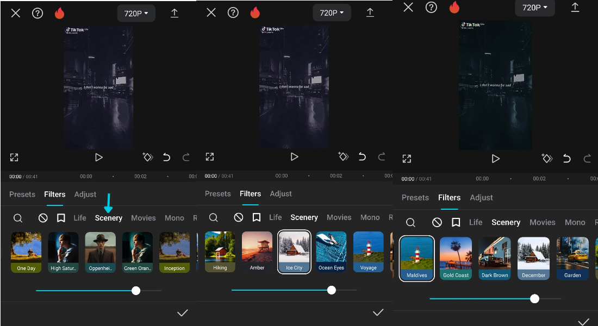Screen dimensions: 598x326
Task: Open saved filters bookmark in Ice City screen
Action: [x=257, y=217]
